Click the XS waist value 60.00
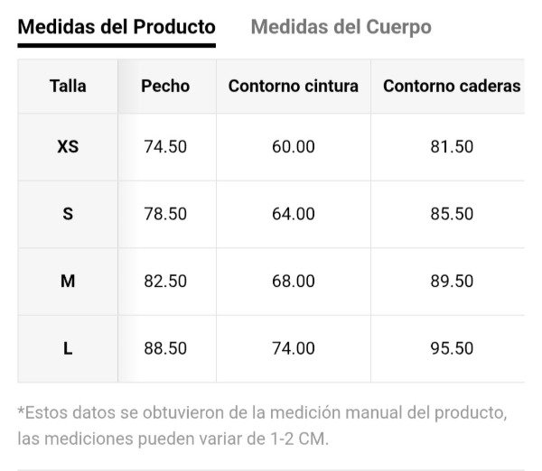The width and height of the screenshot is (542, 471). (x=294, y=146)
